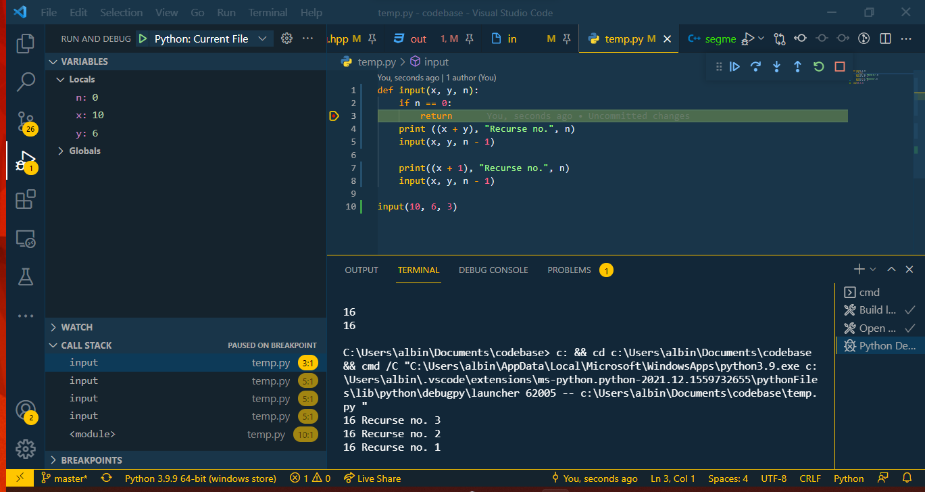Viewport: 925px width, 492px height.
Task: Open the Search view in activity bar
Action: tap(26, 82)
